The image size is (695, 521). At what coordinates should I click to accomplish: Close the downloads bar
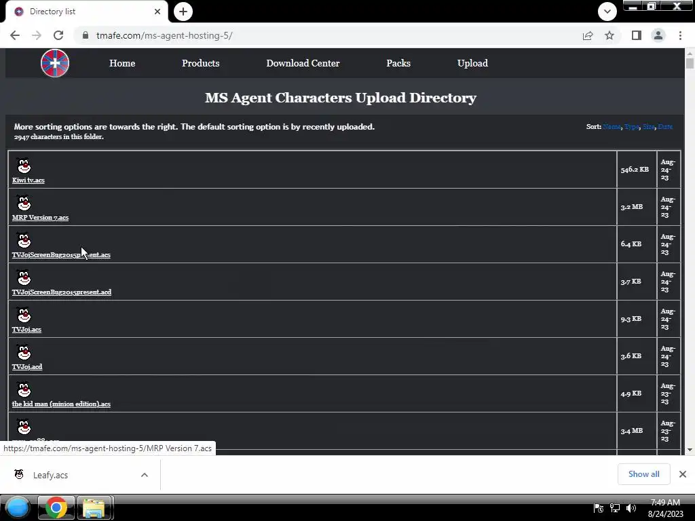pyautogui.click(x=683, y=474)
